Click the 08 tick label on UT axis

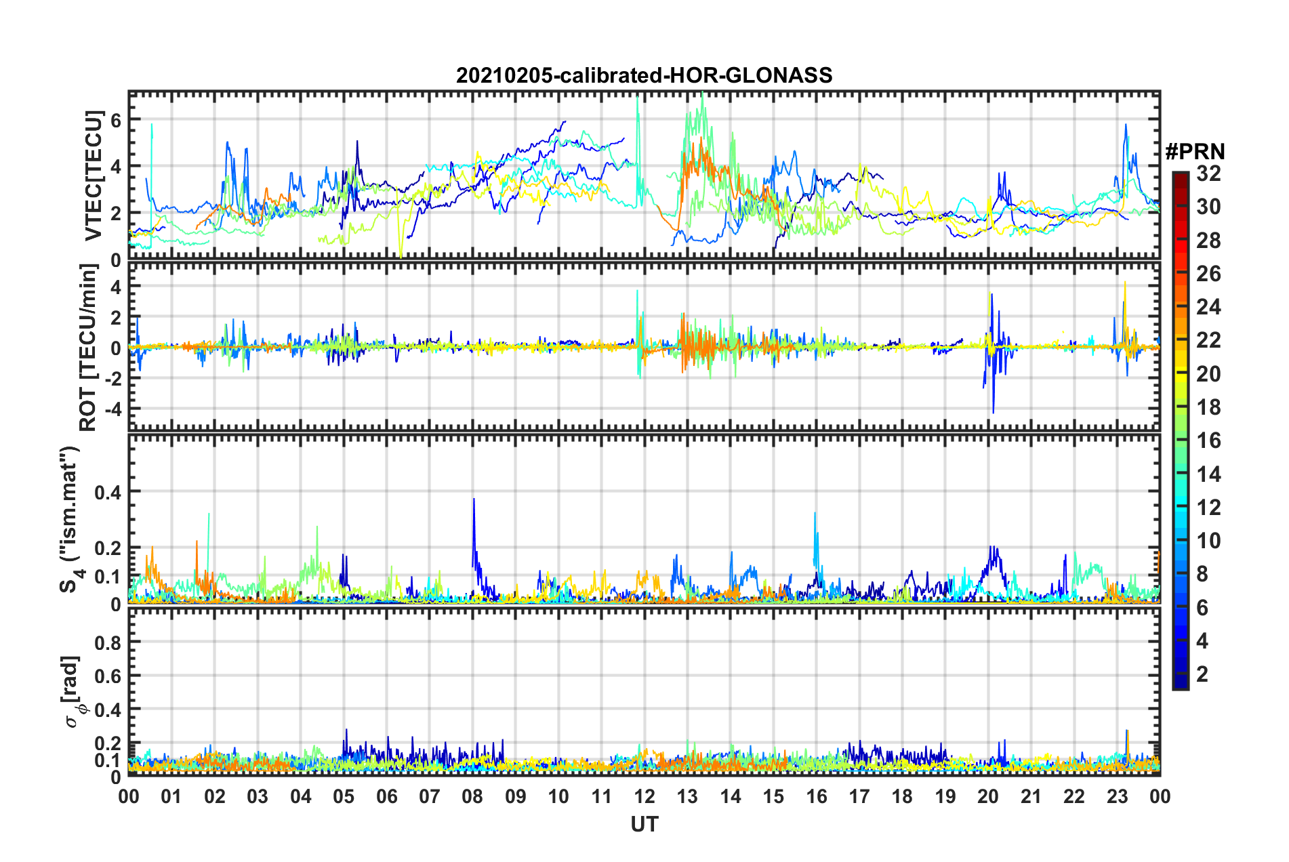click(x=472, y=796)
